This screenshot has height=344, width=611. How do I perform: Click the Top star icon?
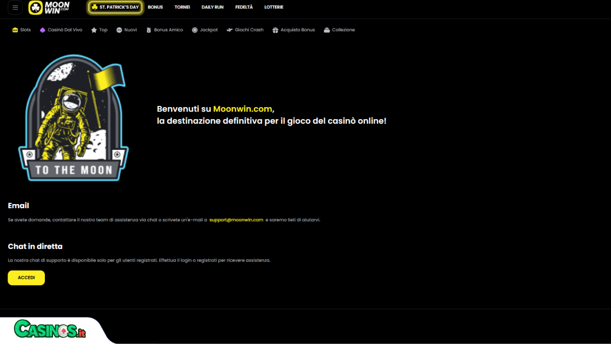click(94, 30)
